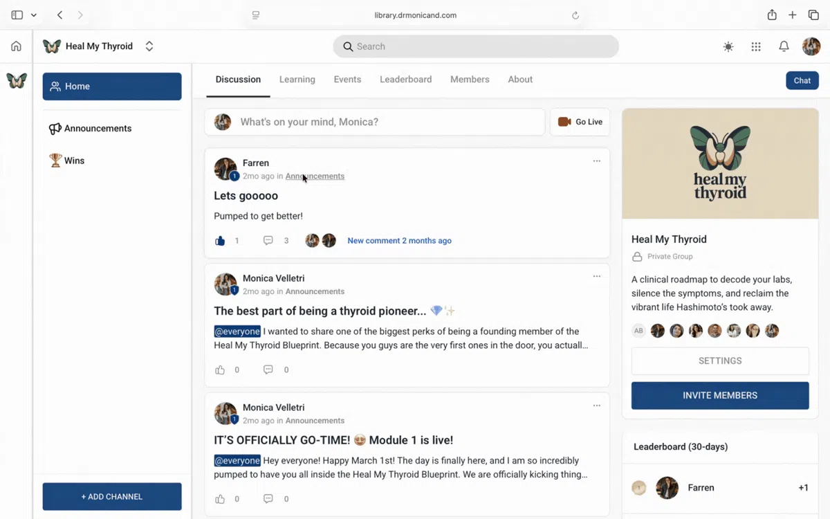Like the Module 1 is live post
The width and height of the screenshot is (830, 519).
(x=220, y=499)
